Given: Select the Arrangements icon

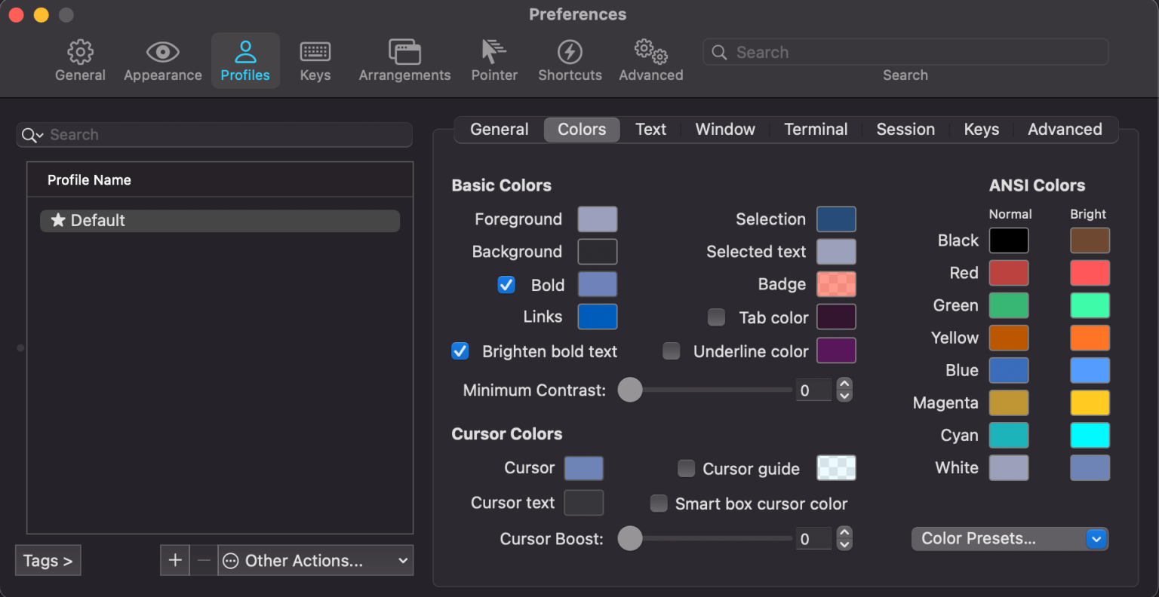Looking at the screenshot, I should (404, 59).
